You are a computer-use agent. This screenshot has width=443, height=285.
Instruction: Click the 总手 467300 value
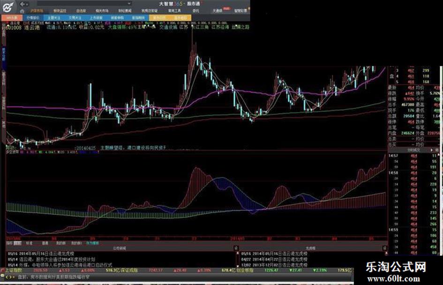tap(408, 105)
